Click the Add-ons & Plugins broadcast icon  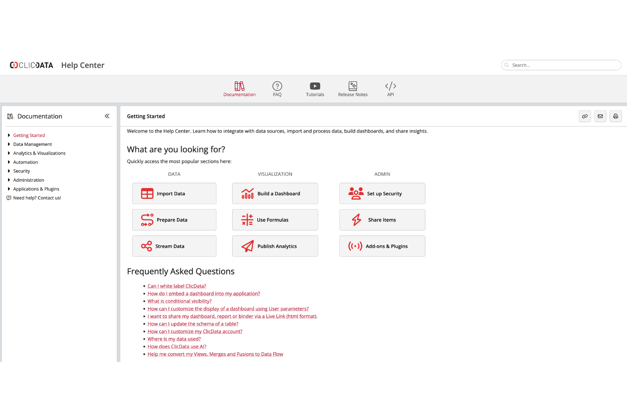(355, 246)
